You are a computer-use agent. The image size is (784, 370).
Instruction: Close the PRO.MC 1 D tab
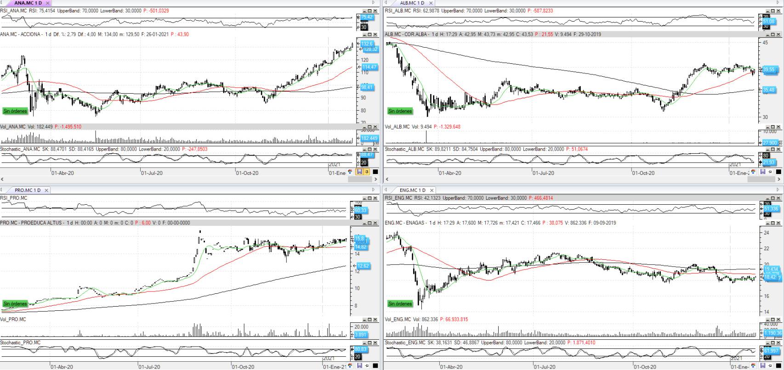[46, 190]
